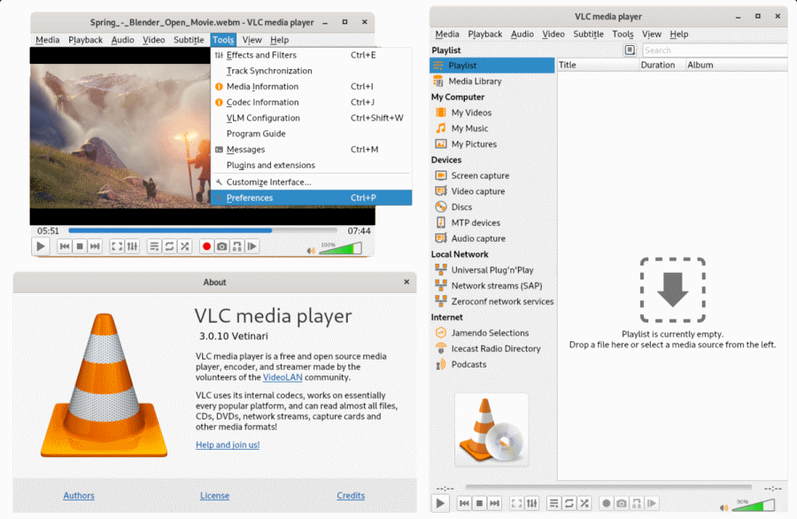
Task: Select Discs under Devices
Action: [492, 207]
